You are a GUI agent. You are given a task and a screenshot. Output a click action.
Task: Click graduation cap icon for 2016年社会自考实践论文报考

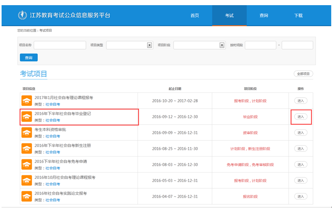[27, 196]
